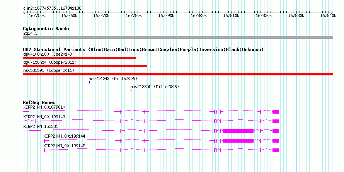Click the nsv213355 (Mills2006) label
The height and width of the screenshot is (172, 344).
pos(155,87)
